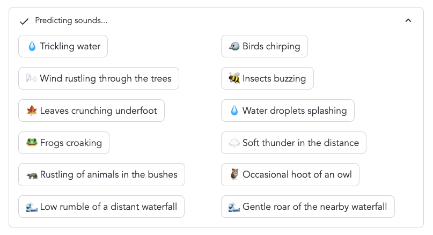Click the thunder cloud emoji icon
The height and width of the screenshot is (235, 433).
[x=234, y=143]
